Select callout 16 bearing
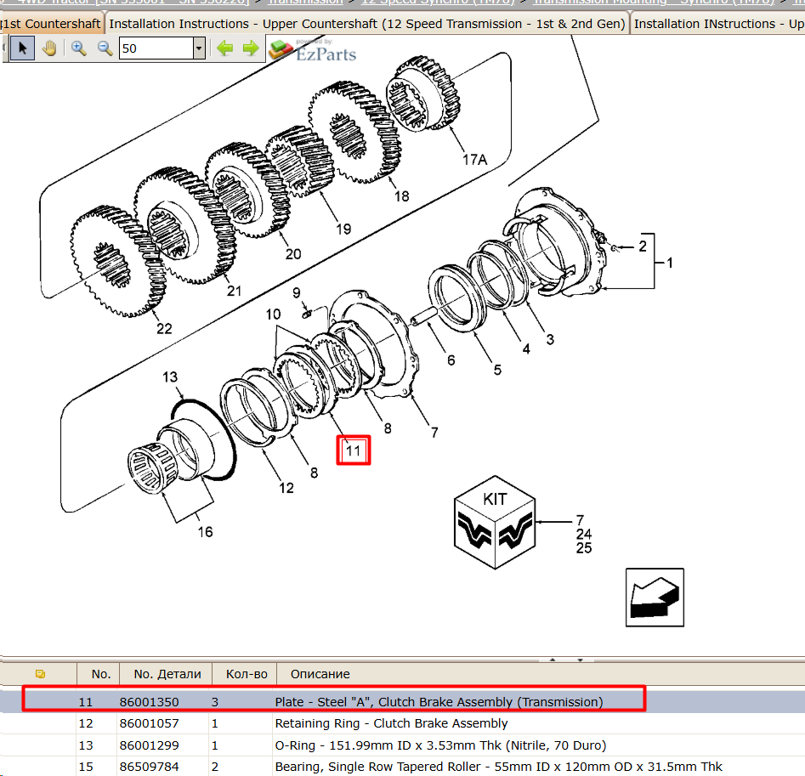805x776 pixels. 206,532
